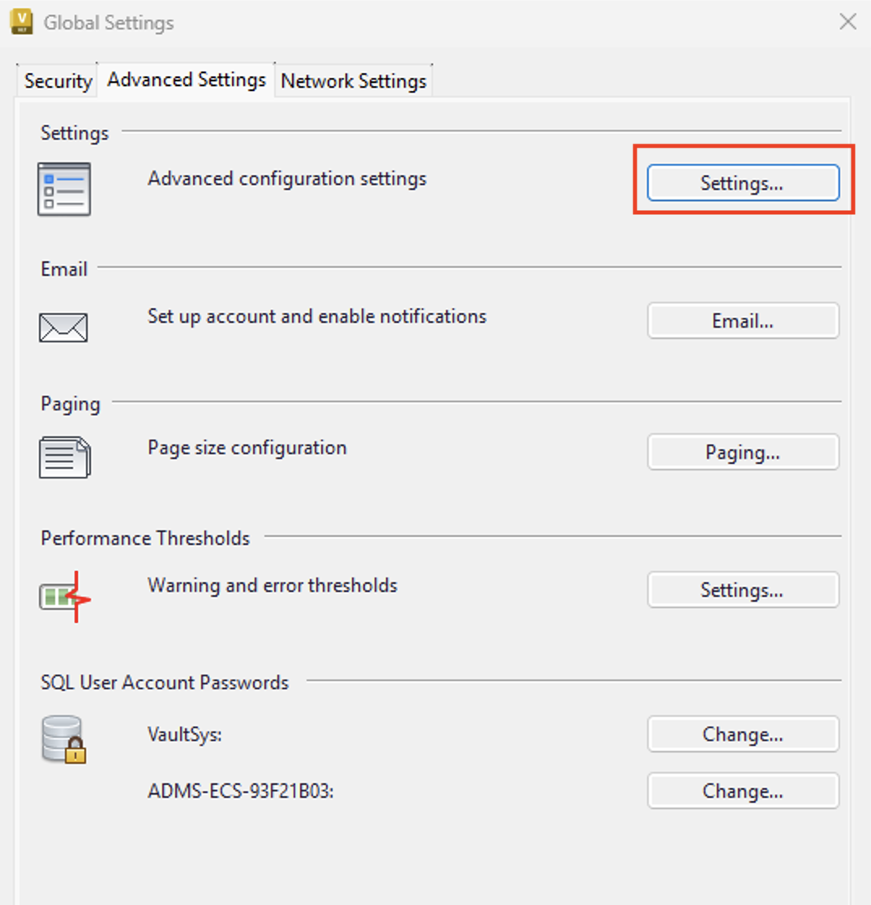
Task: Click the 'ADMS-ECS-93F21B03:' label
Action: point(241,791)
